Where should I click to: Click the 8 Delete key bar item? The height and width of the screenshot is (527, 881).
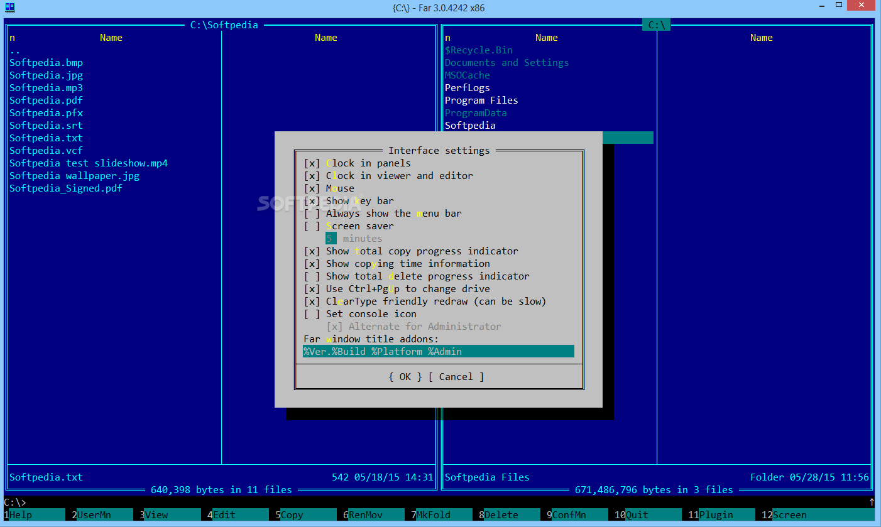coord(509,515)
